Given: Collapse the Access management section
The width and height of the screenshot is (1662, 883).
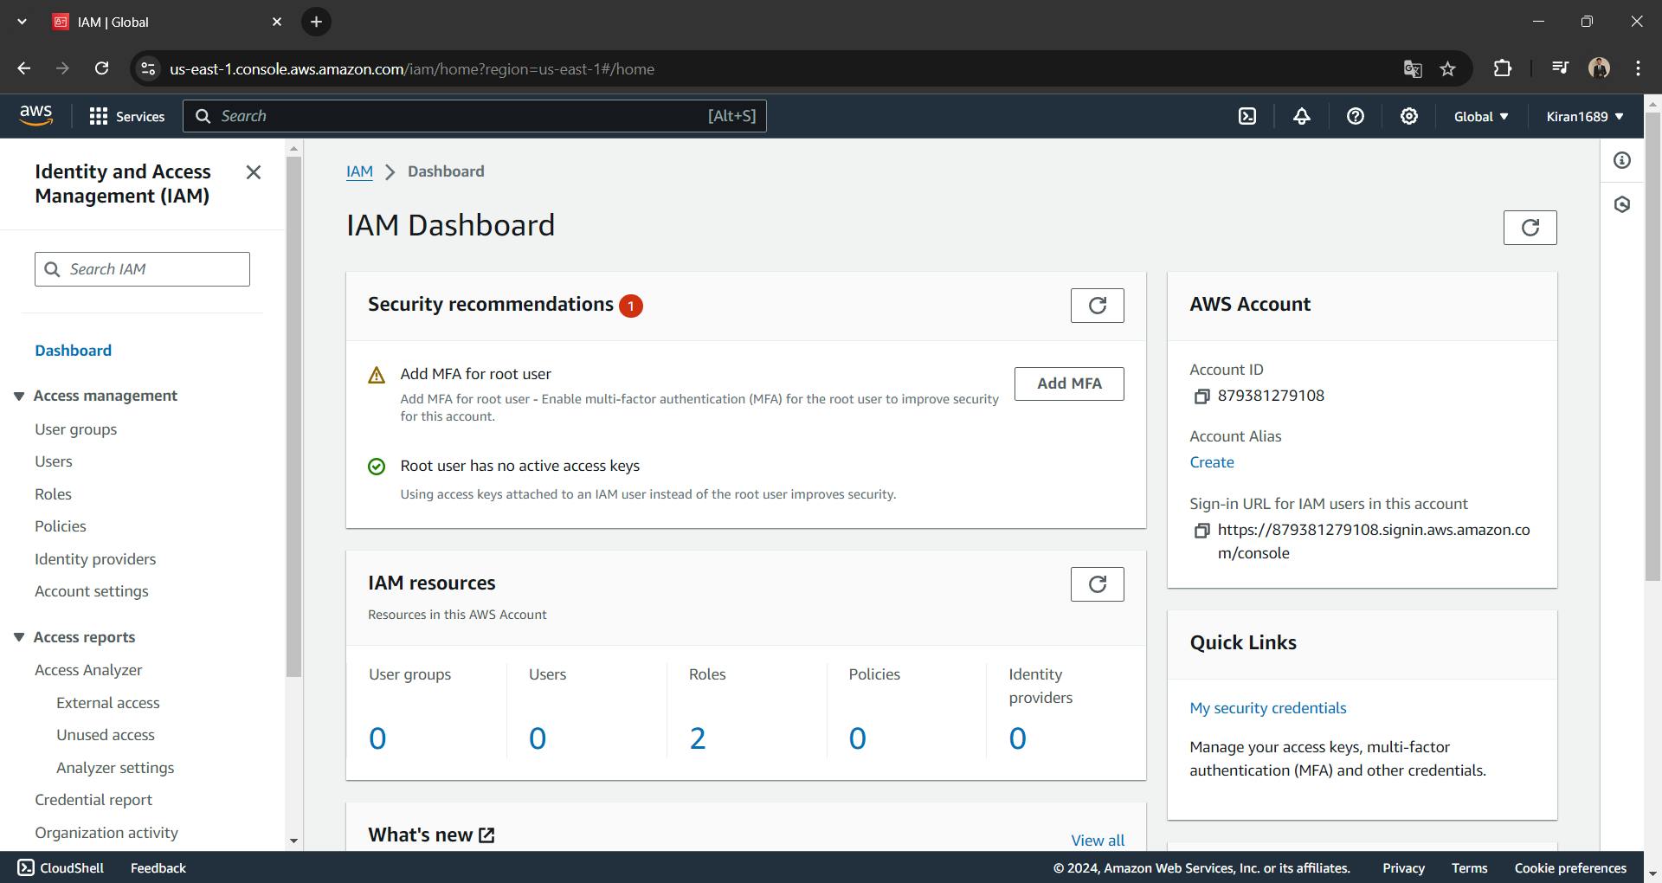Looking at the screenshot, I should coord(19,396).
